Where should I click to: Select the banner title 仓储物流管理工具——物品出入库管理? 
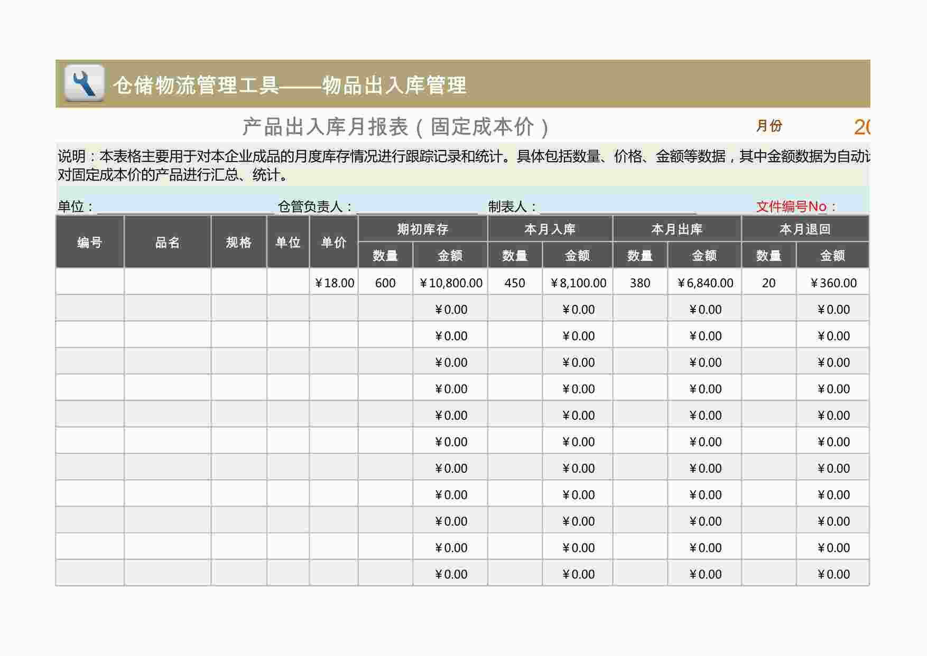coord(290,85)
